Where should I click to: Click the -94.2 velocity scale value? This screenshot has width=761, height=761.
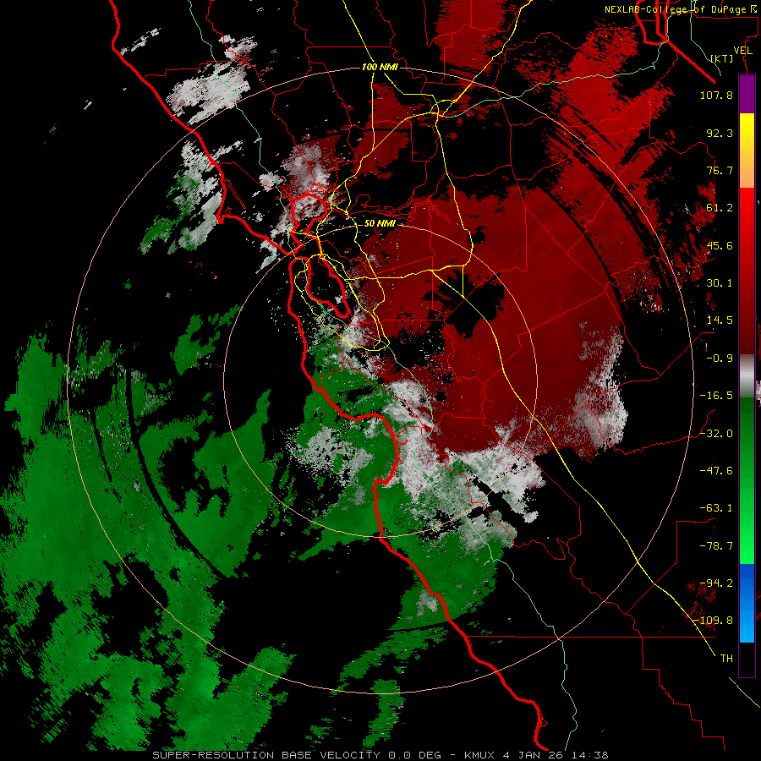tap(716, 583)
